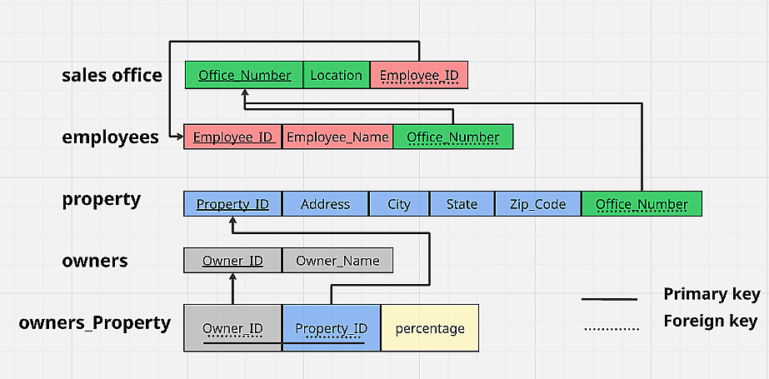Click the solid Primary key legend line
Screen dimensions: 769x379
pyautogui.click(x=609, y=298)
